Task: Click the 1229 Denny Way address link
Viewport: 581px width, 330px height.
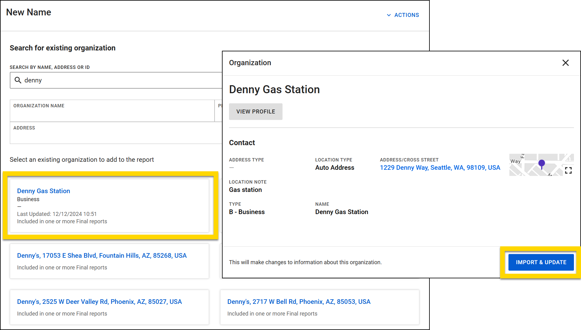Action: pos(440,167)
